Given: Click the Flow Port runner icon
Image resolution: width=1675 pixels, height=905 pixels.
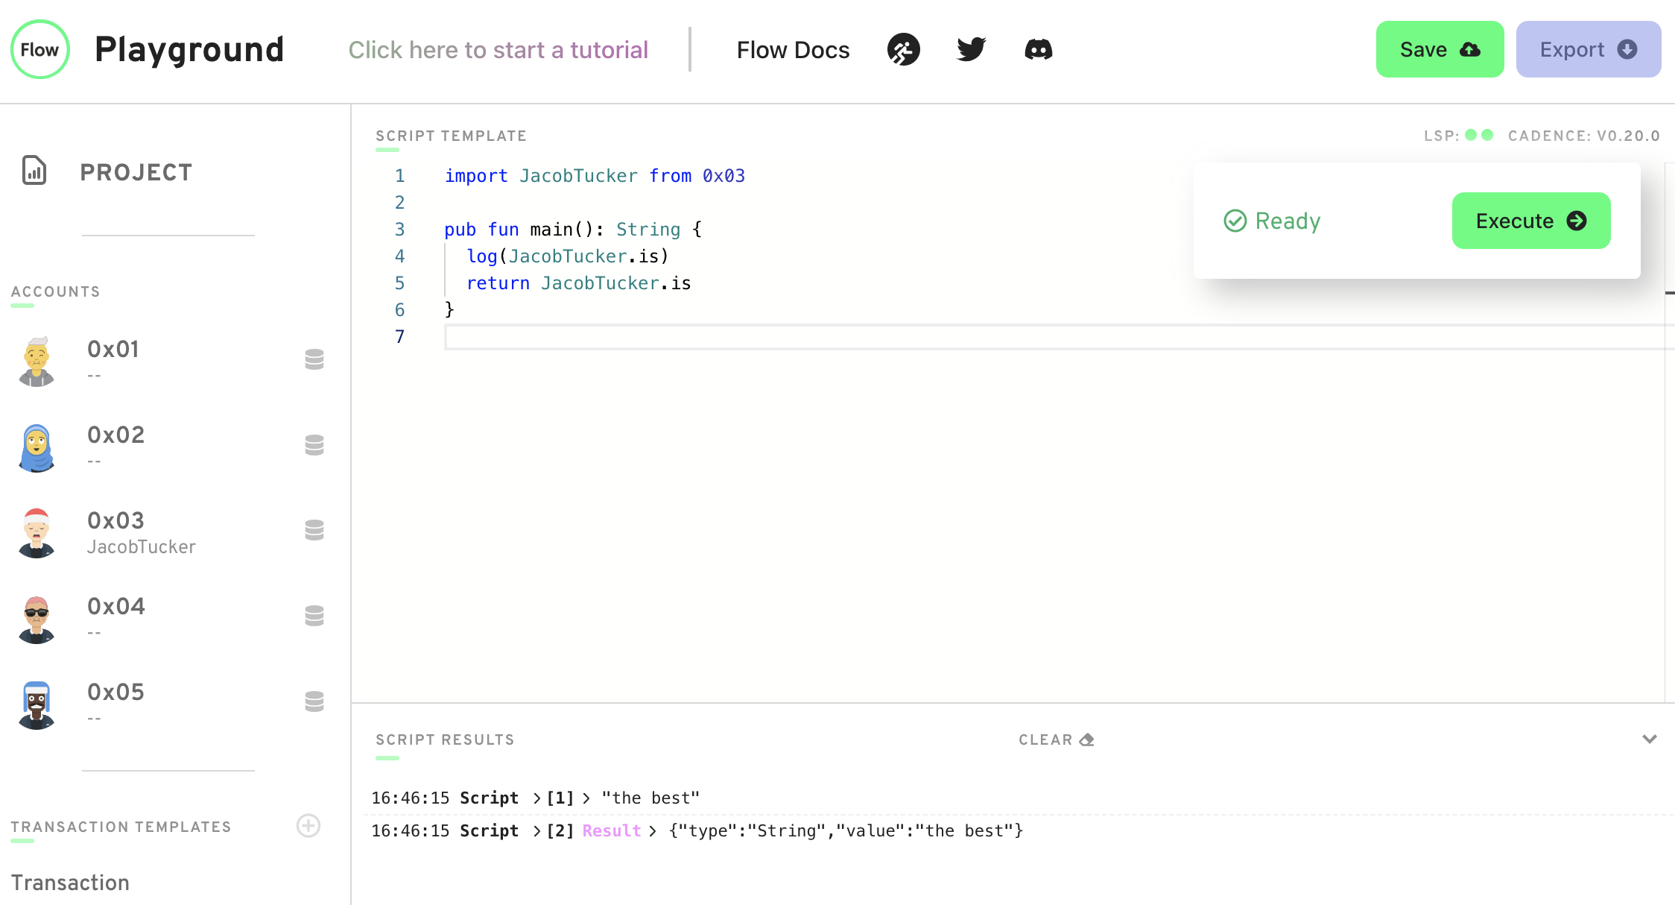Looking at the screenshot, I should [903, 49].
